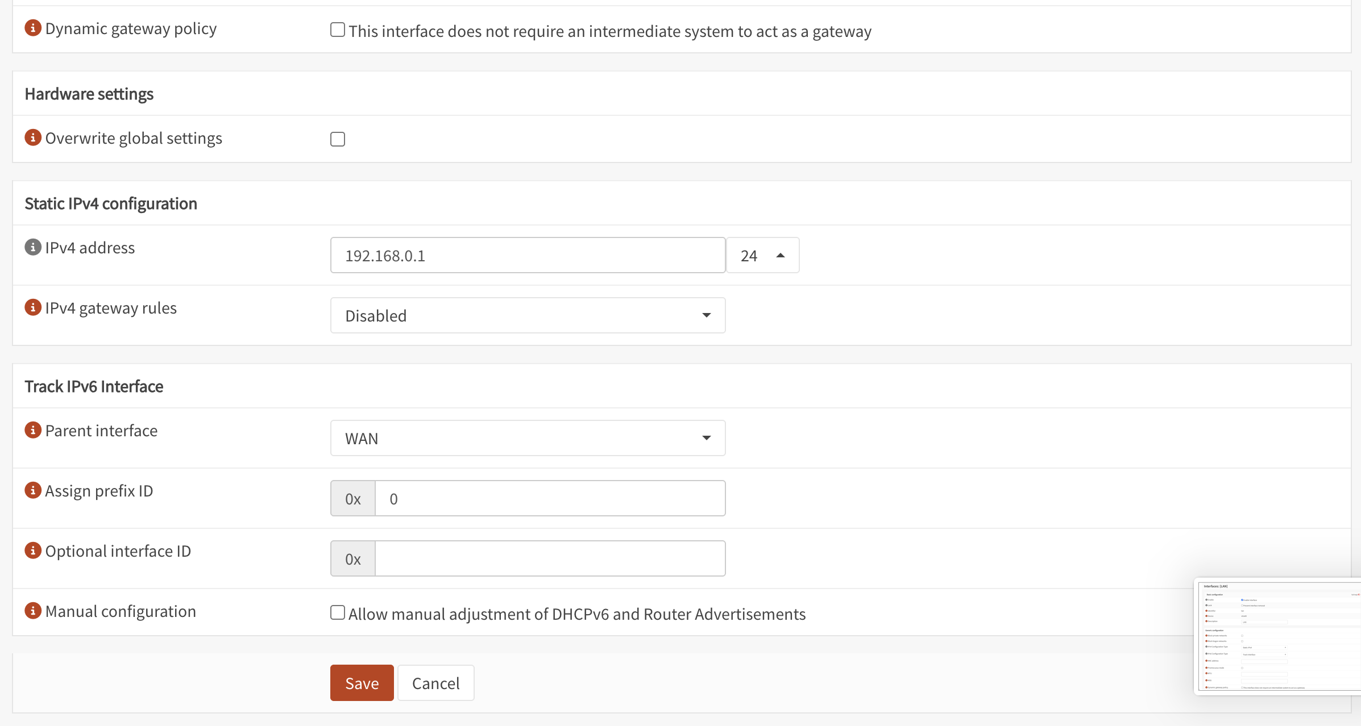1361x726 pixels.
Task: Click the Save button
Action: tap(362, 683)
